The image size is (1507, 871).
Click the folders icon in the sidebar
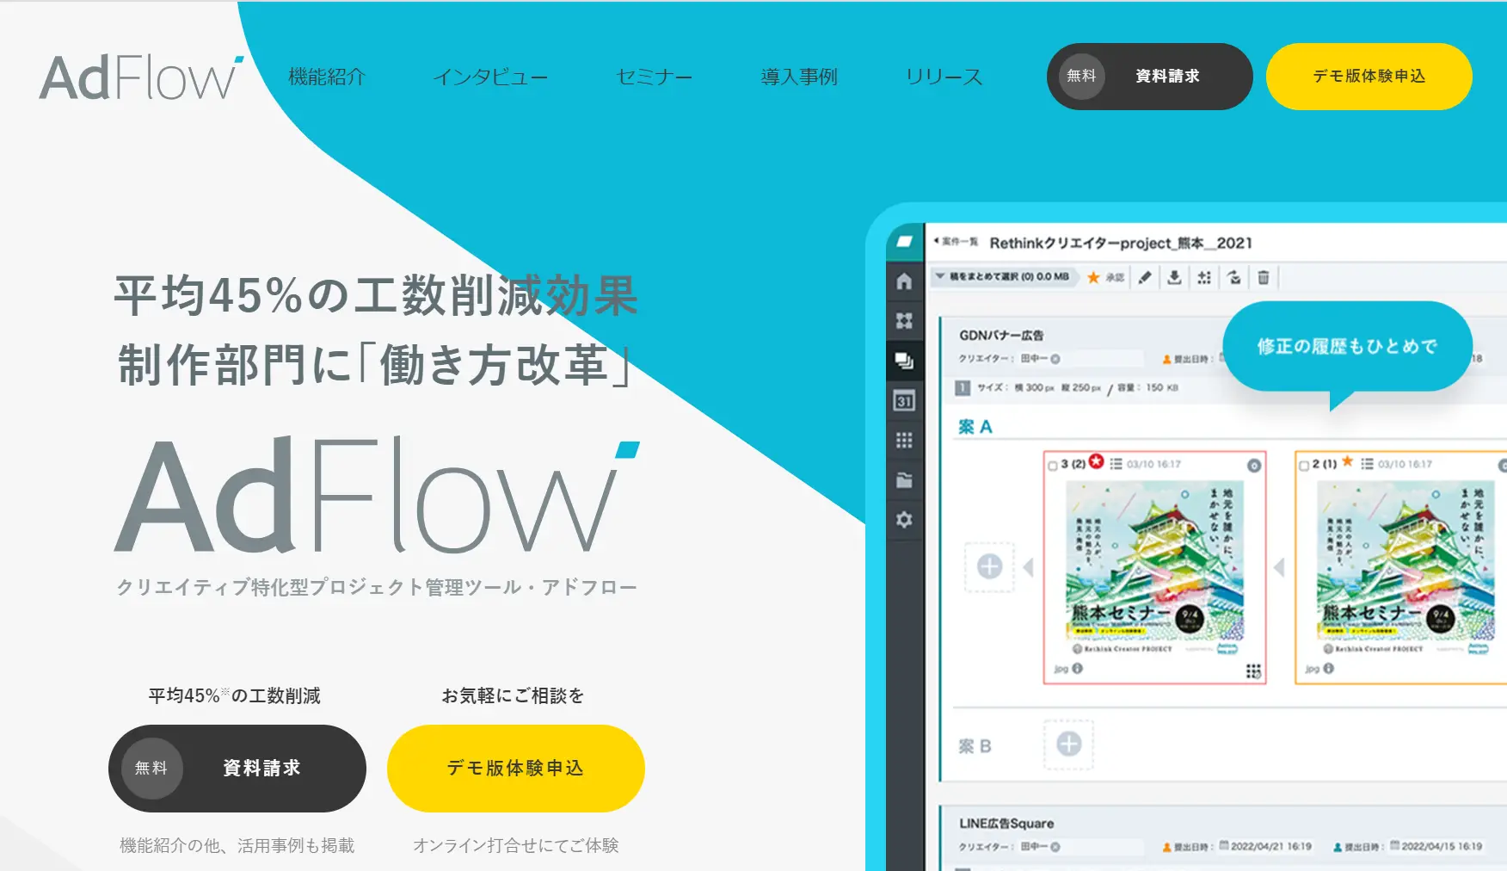[x=904, y=480]
